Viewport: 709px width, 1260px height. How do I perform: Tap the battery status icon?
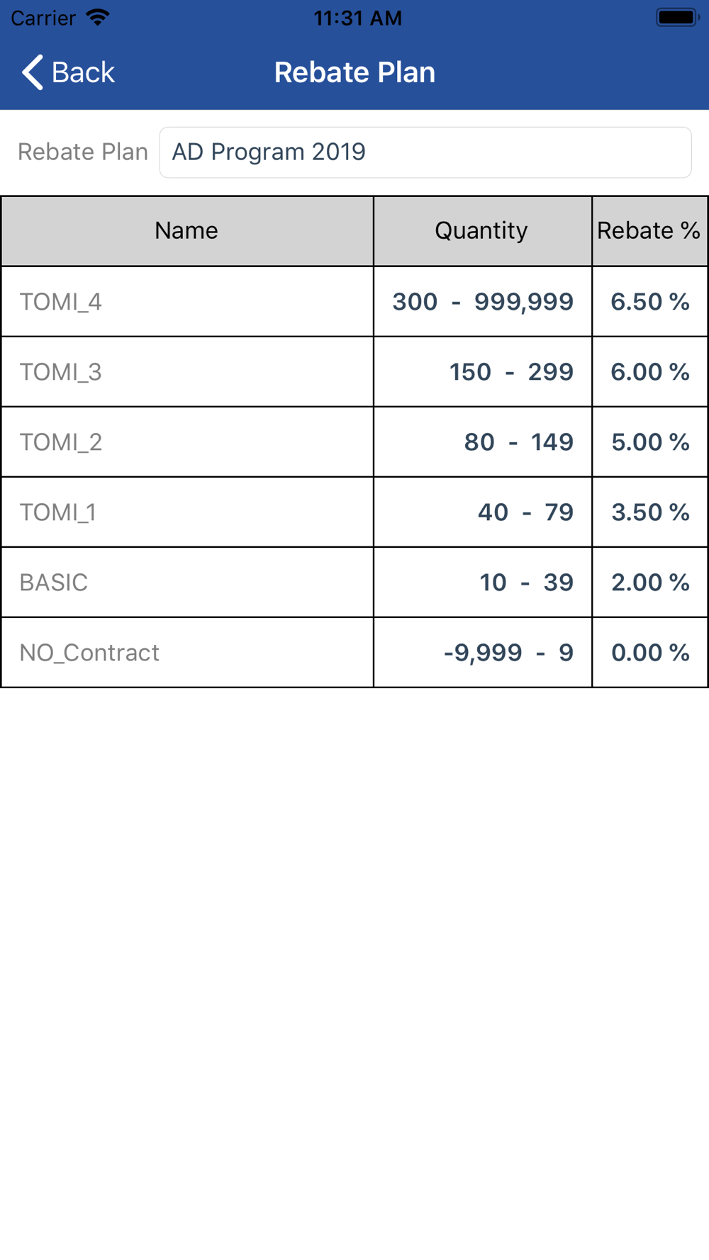point(678,17)
